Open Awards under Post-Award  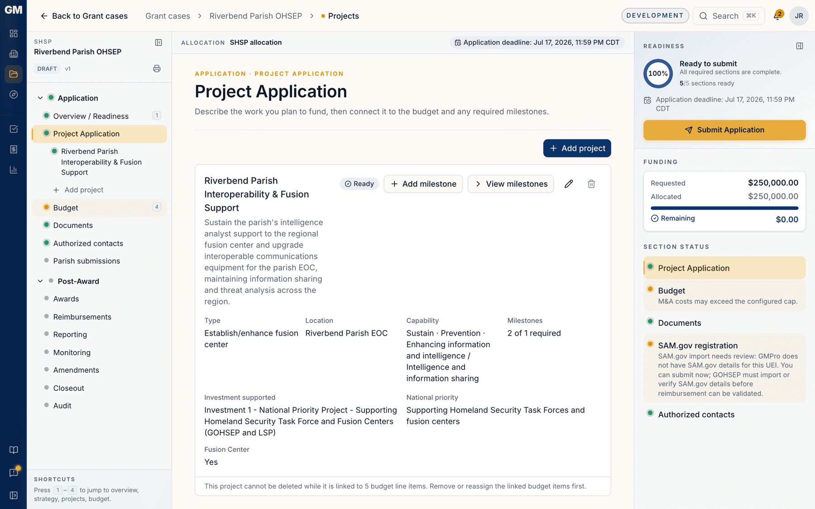tap(99, 299)
